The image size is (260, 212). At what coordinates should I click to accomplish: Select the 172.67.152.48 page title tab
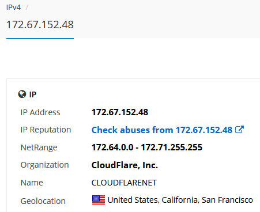tap(40, 25)
